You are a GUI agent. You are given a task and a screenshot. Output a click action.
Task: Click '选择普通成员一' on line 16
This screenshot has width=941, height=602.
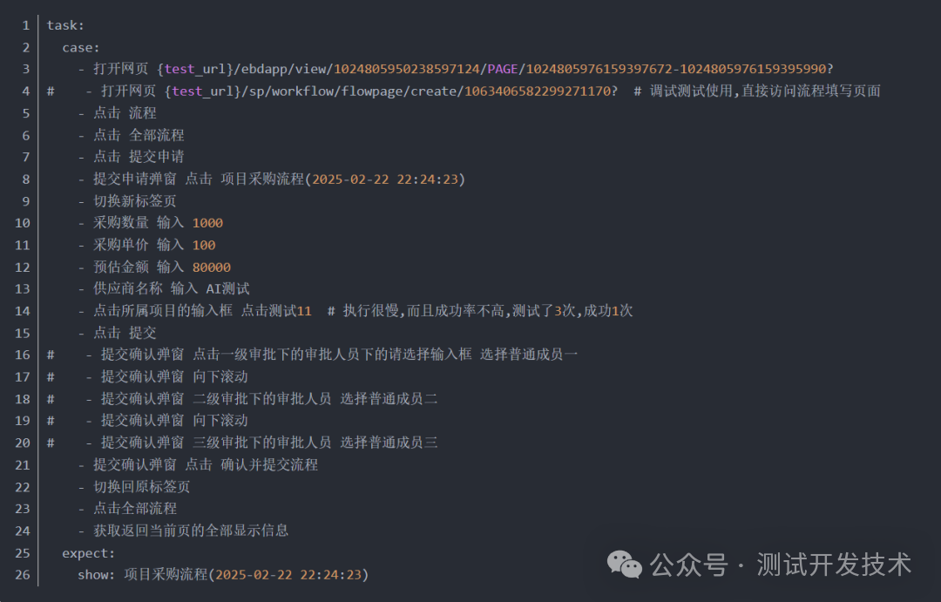coord(529,355)
